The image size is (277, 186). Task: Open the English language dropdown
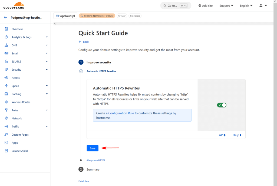pos(246,6)
